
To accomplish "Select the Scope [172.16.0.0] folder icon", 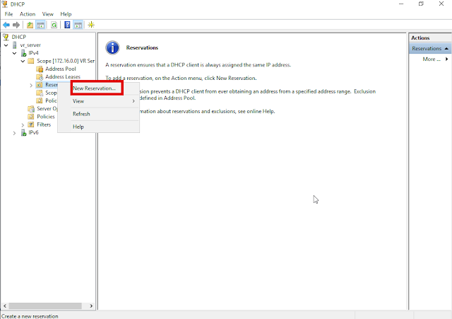I will click(x=31, y=61).
